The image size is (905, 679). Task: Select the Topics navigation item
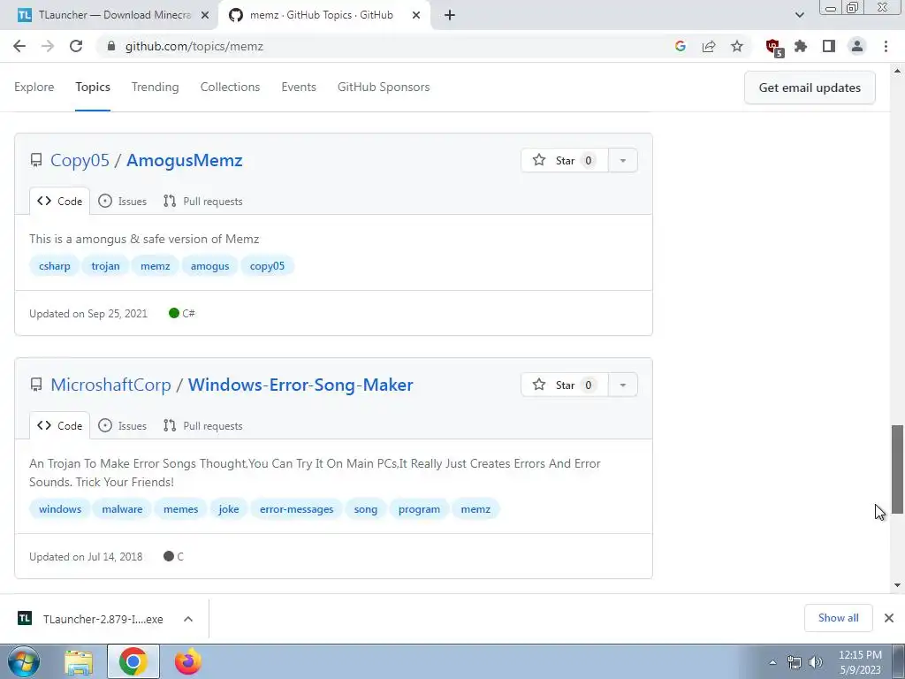click(92, 88)
